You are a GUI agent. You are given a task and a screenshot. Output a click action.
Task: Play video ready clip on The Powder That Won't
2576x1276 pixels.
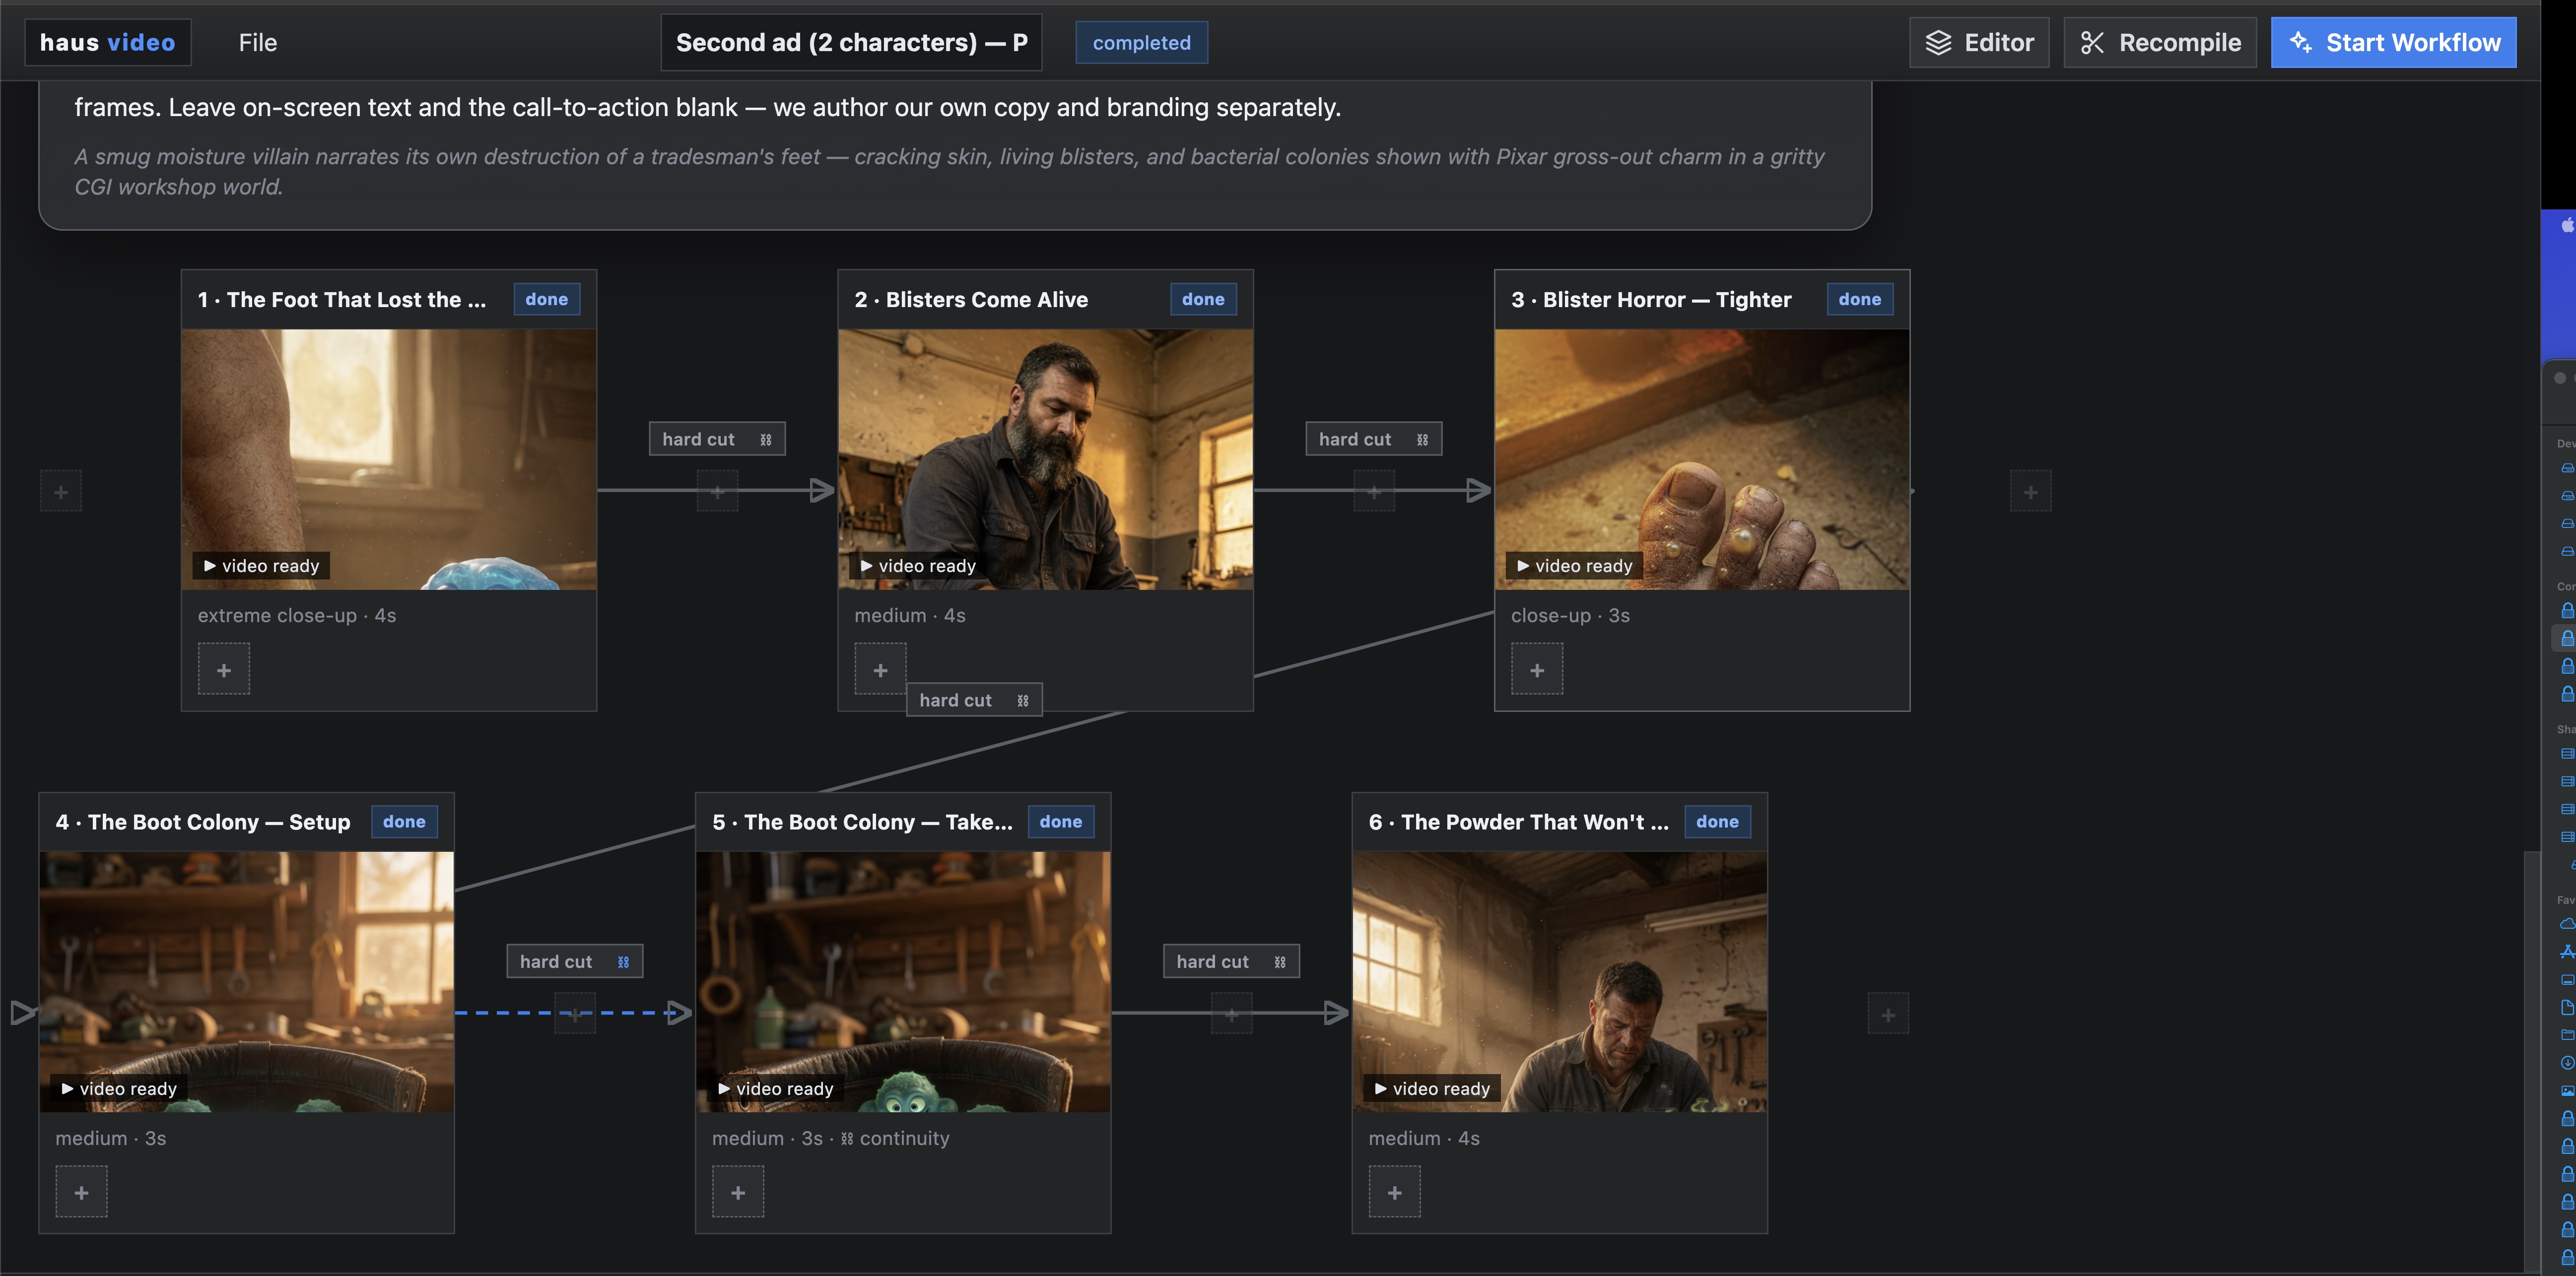click(x=1433, y=1088)
